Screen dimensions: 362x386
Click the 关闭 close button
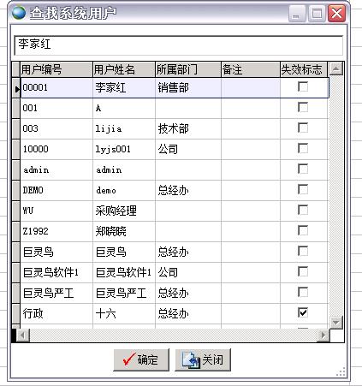pyautogui.click(x=203, y=359)
